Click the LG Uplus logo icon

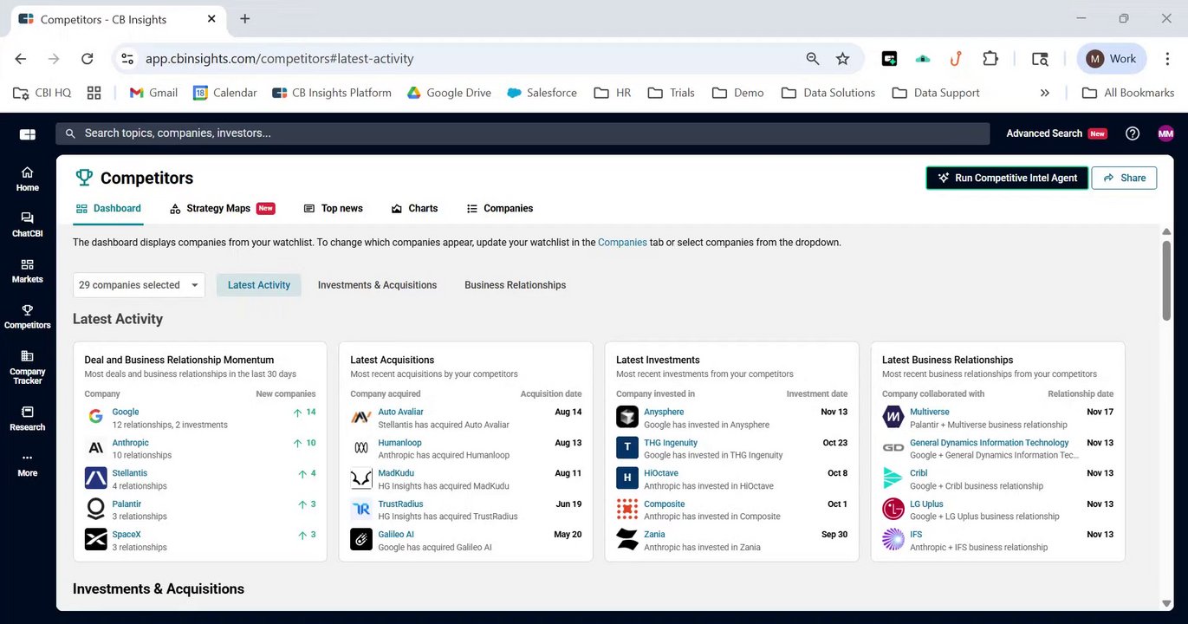893,509
